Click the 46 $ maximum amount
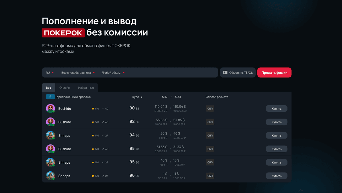The height and width of the screenshot is (193, 342). click(177, 133)
